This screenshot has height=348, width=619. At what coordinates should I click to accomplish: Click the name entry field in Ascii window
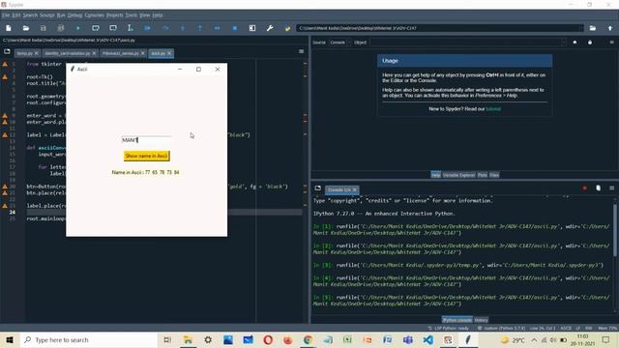coord(146,140)
